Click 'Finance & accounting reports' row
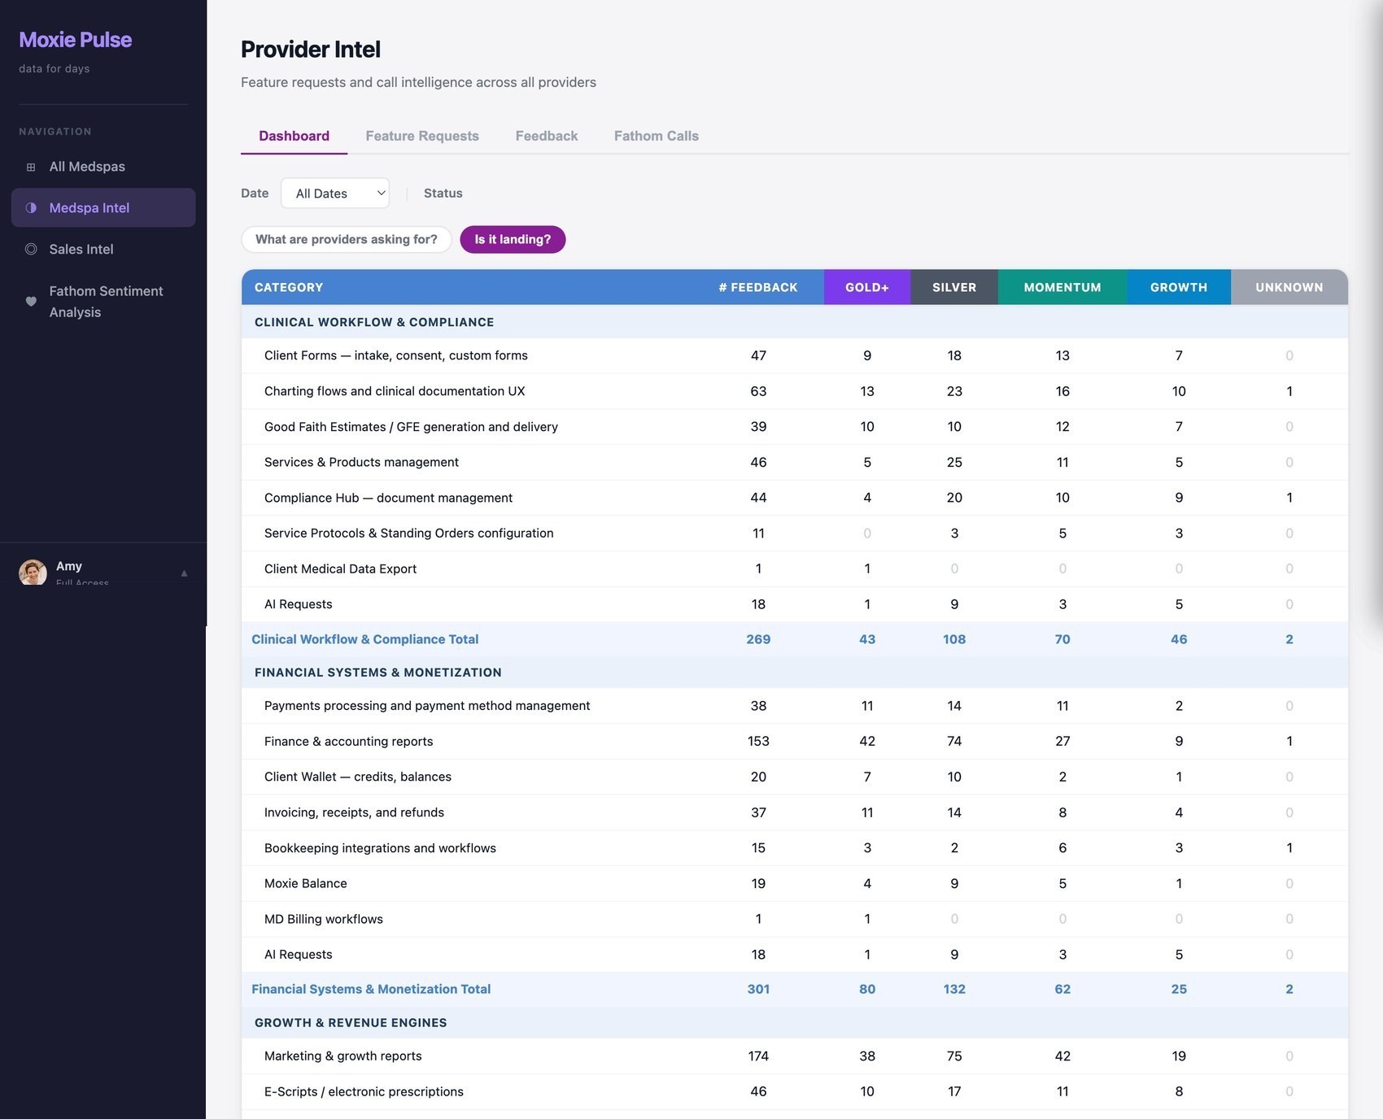Screen dimensions: 1383x1119 click(x=795, y=742)
